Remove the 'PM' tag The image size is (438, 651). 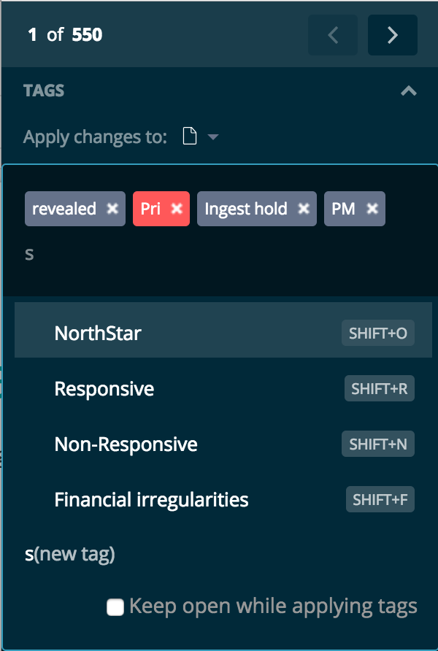point(372,209)
